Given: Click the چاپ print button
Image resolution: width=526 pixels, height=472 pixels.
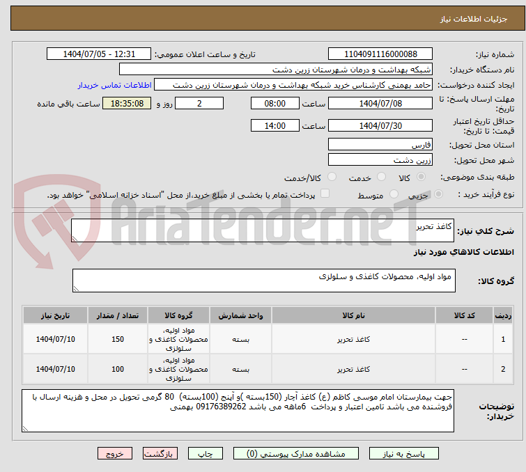Looking at the screenshot, I should pos(206,454).
